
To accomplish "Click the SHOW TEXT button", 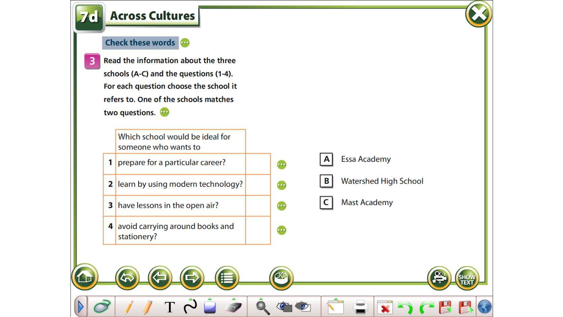I will (x=467, y=278).
